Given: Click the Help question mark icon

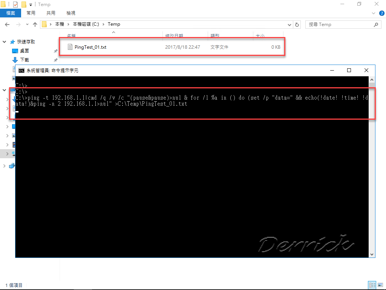Looking at the screenshot, I should point(381,13).
